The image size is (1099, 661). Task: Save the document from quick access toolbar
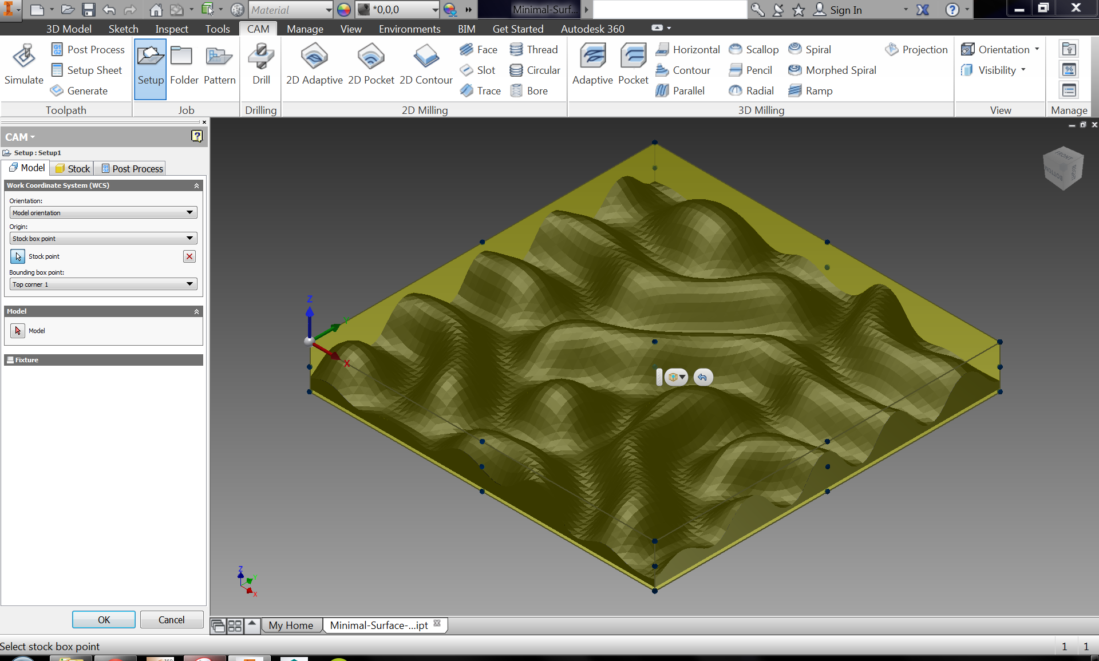[88, 10]
